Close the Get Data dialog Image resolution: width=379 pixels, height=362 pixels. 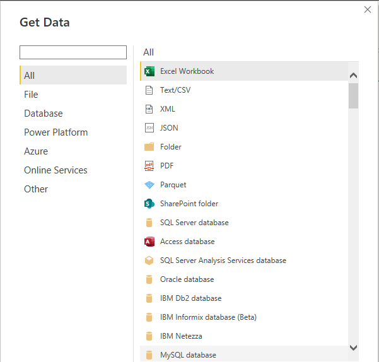[x=368, y=9]
